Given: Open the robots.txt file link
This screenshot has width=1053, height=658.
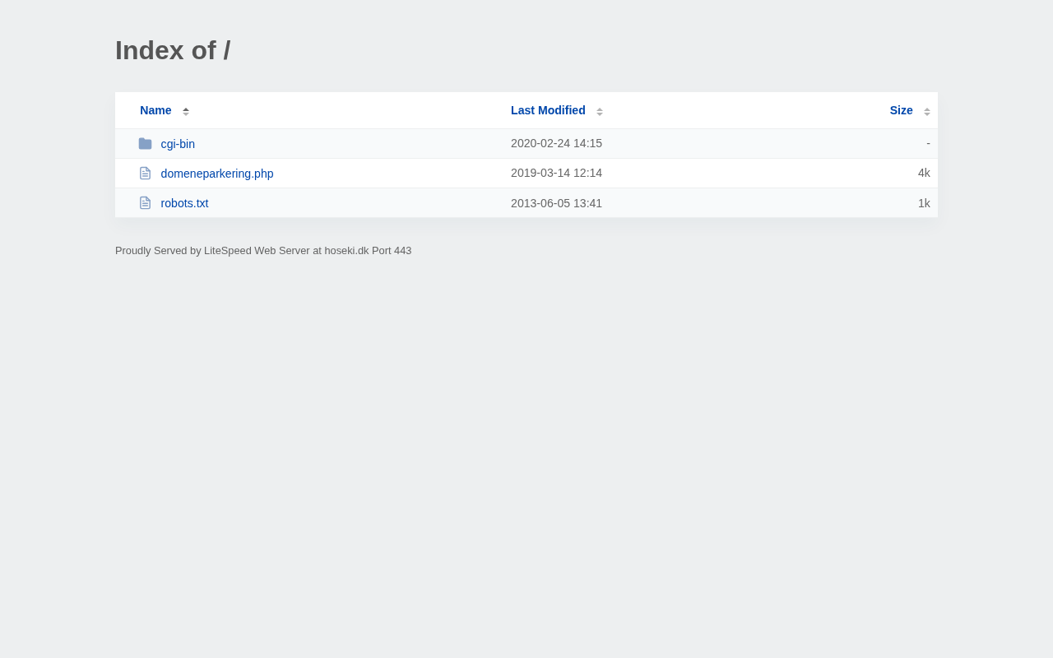Looking at the screenshot, I should tap(184, 203).
